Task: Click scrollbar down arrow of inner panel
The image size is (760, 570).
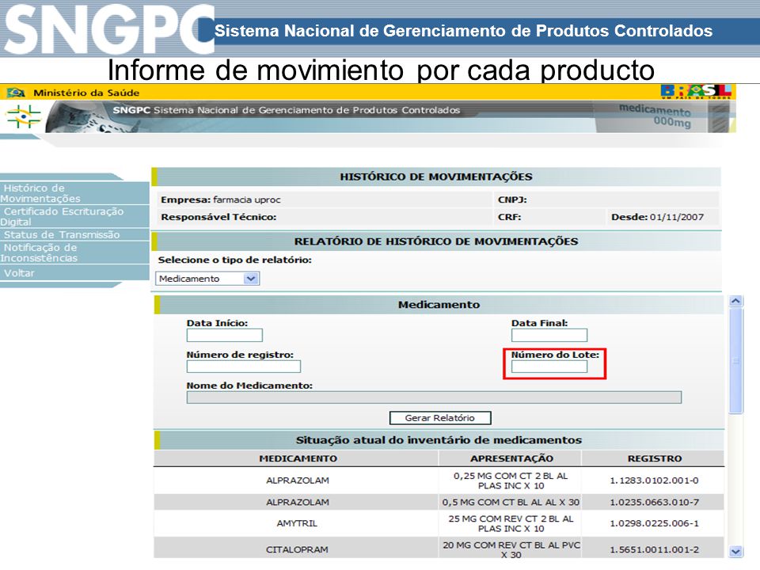Action: coord(735,552)
